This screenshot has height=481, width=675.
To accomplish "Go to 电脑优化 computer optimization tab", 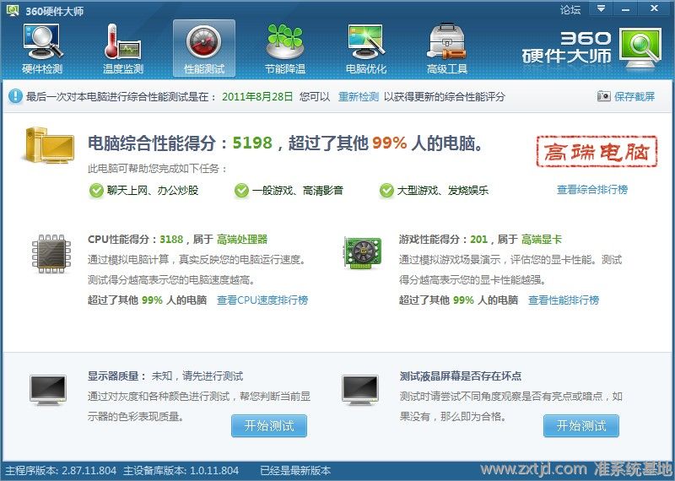I will (366, 49).
